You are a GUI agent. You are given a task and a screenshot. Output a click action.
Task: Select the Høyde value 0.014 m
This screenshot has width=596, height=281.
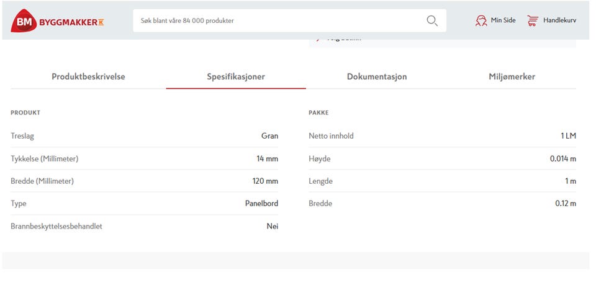562,159
